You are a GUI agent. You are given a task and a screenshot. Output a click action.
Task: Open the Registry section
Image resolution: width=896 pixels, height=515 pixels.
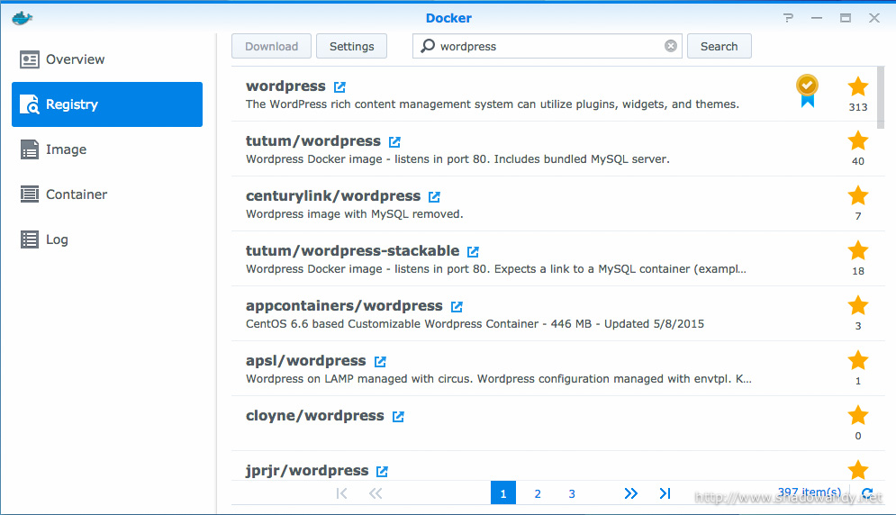(x=107, y=104)
